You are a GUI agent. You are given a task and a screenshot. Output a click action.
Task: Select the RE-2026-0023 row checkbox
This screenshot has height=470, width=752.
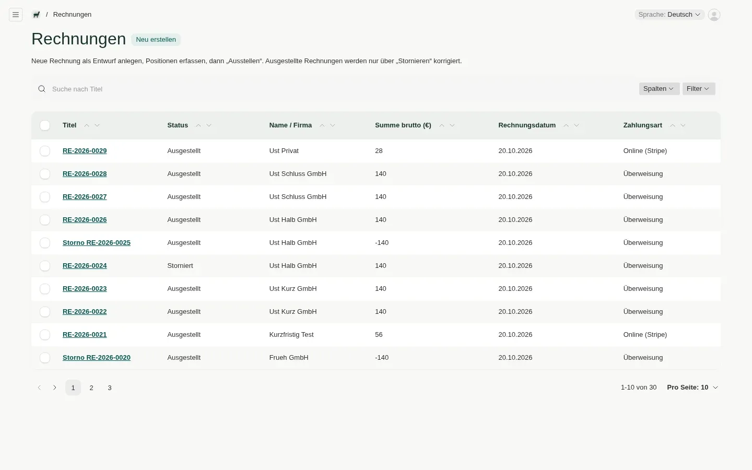click(x=45, y=289)
